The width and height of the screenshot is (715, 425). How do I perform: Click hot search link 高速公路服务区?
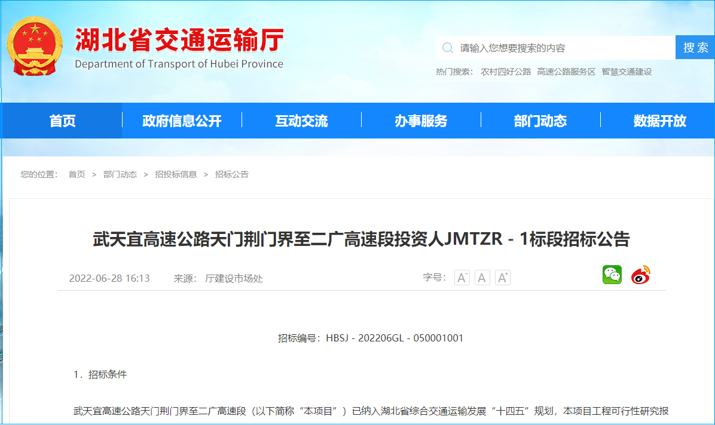point(566,72)
